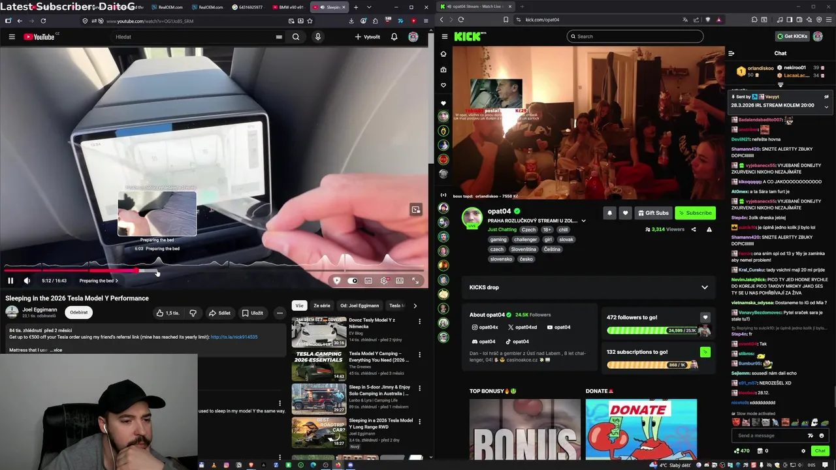Send message with green Chat button
836x470 pixels.
820,450
